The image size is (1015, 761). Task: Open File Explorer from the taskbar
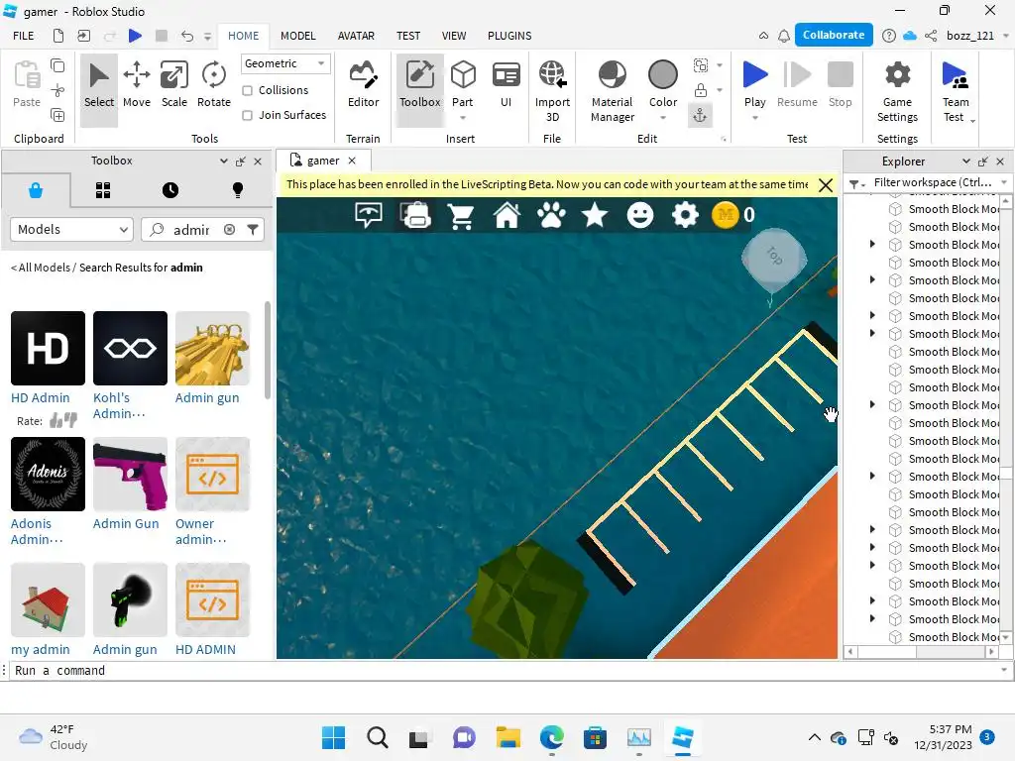(x=508, y=737)
